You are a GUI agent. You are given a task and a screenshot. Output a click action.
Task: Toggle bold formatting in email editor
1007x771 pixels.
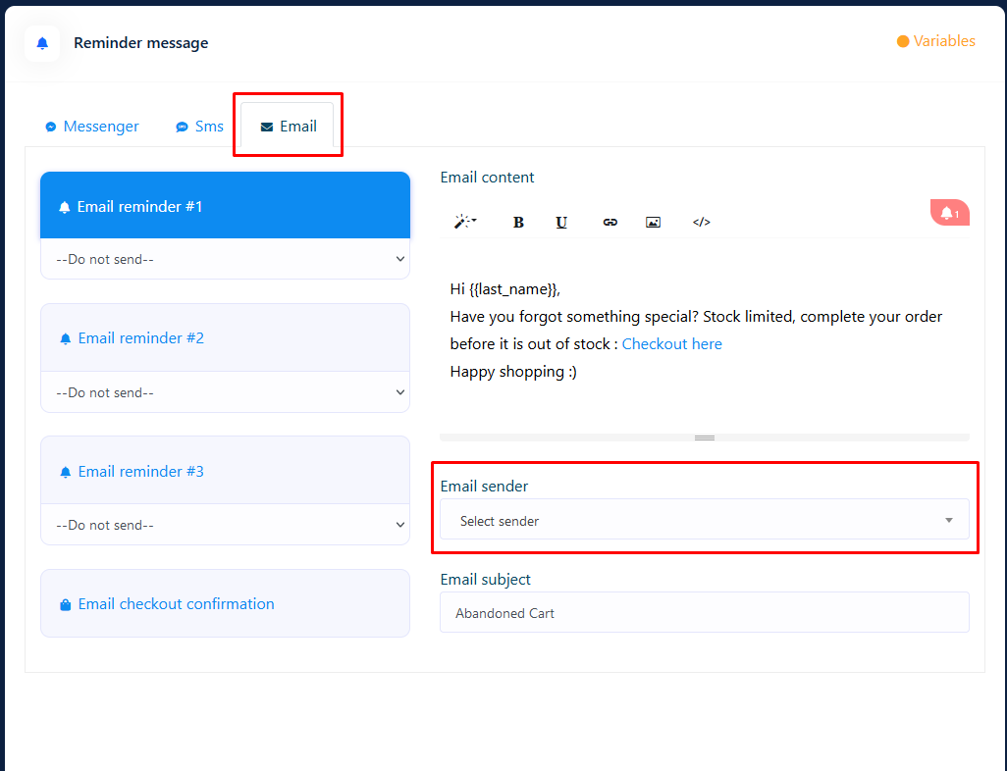tap(518, 222)
